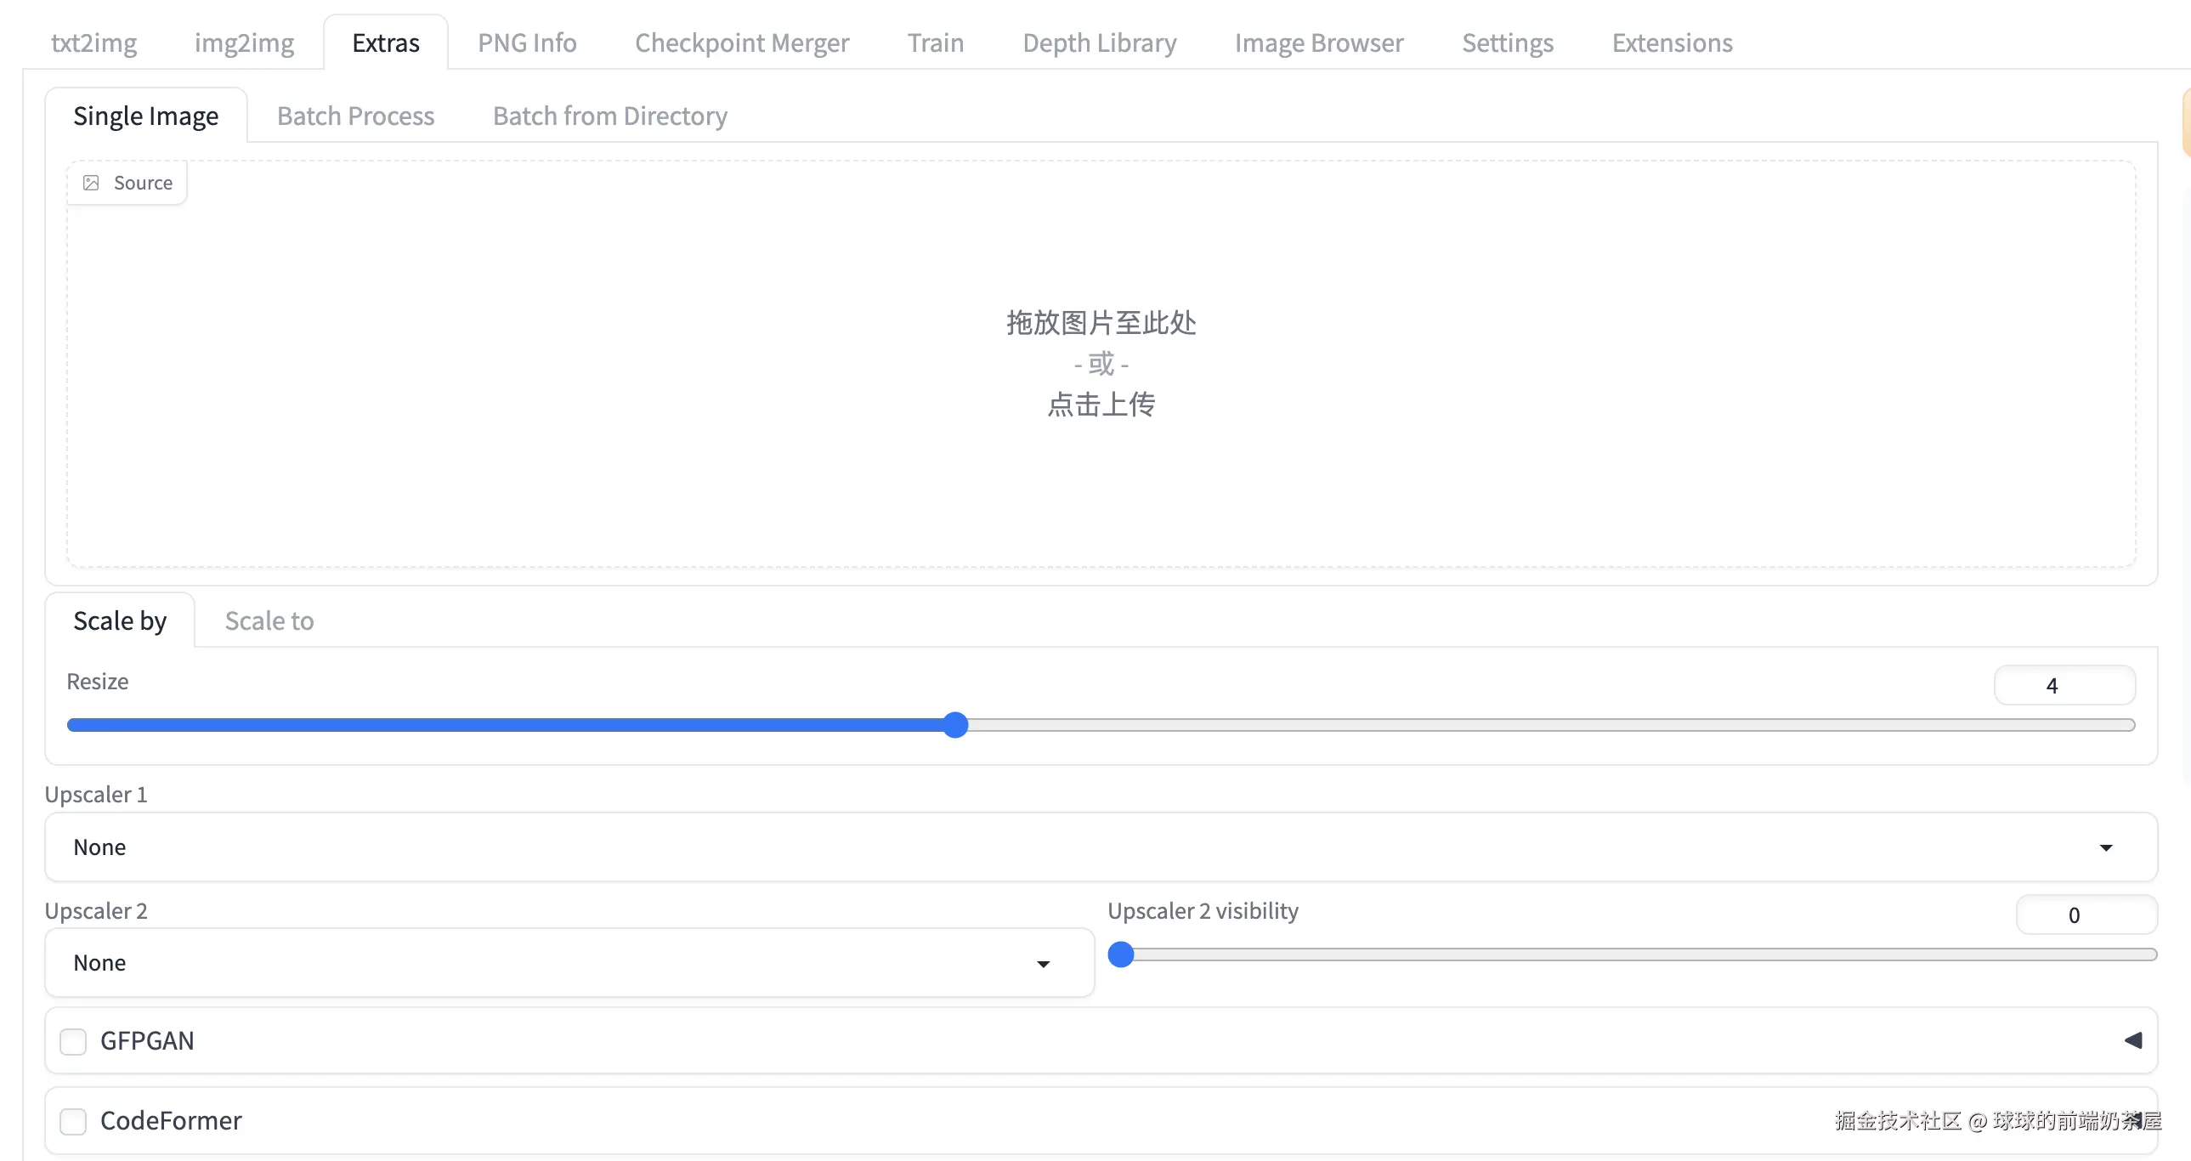Switch to Scale to tab
This screenshot has height=1161, width=2191.
tap(269, 621)
